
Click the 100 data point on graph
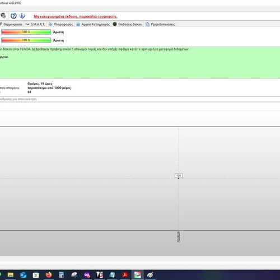click(x=179, y=178)
